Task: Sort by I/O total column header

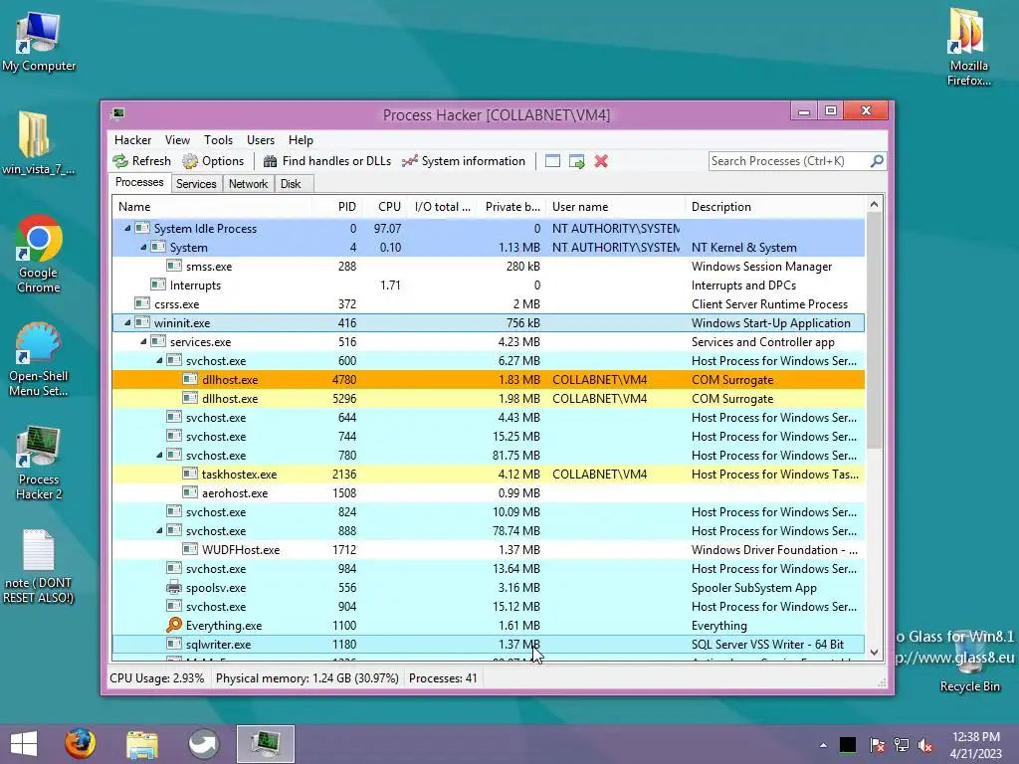Action: pos(442,207)
